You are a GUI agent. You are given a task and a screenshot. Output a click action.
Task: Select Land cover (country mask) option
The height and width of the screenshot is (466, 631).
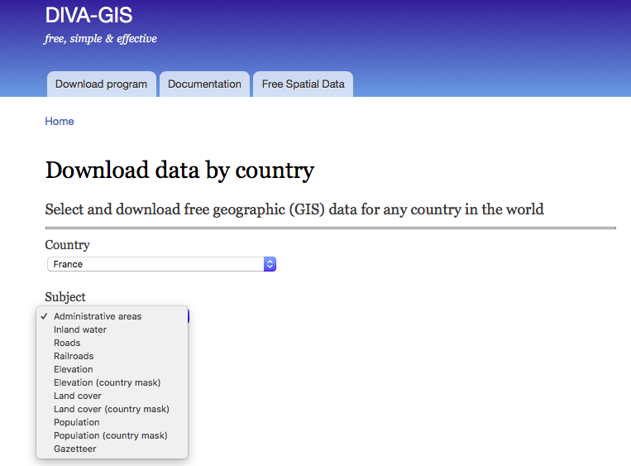tap(112, 409)
